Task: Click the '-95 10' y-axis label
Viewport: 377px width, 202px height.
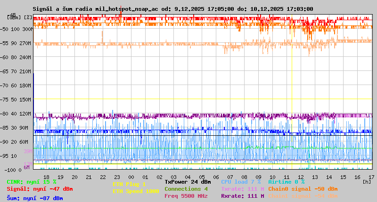Action: [x=8, y=156]
